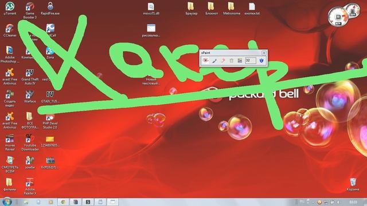Select the 1254897605 yellow file icon
The image size is (367, 206).
click(x=50, y=141)
